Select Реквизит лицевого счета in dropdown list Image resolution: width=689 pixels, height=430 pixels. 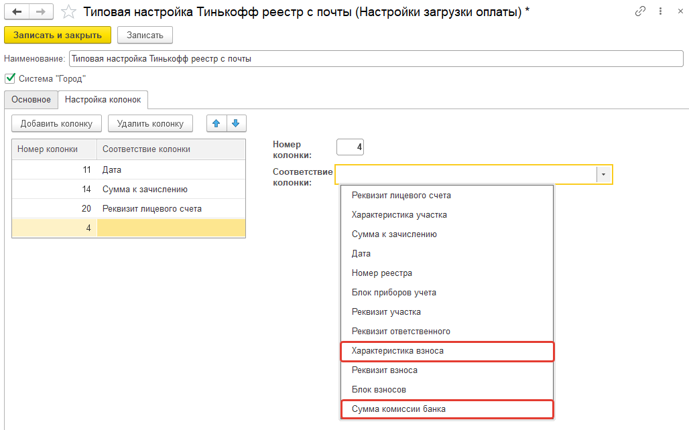[x=447, y=196]
